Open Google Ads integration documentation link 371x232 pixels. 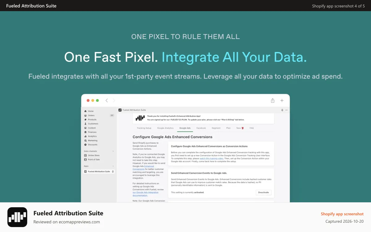click(x=146, y=194)
